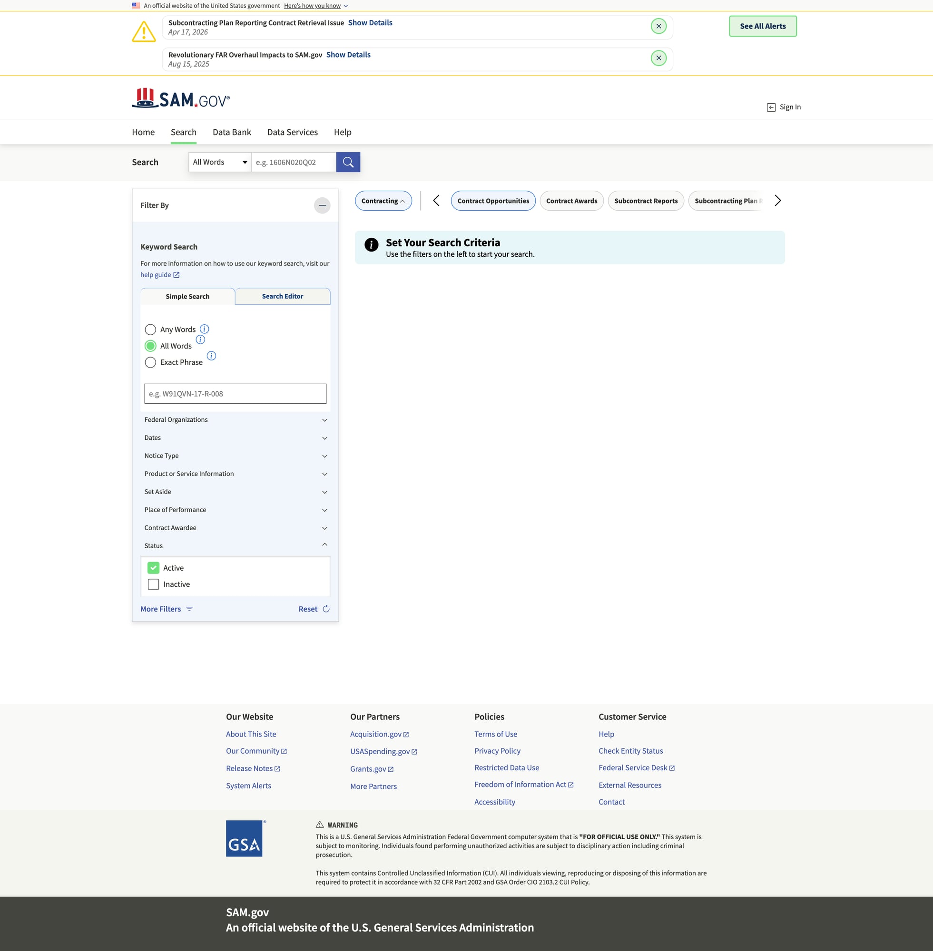Collapse the Filter By panel with the minus icon

322,206
